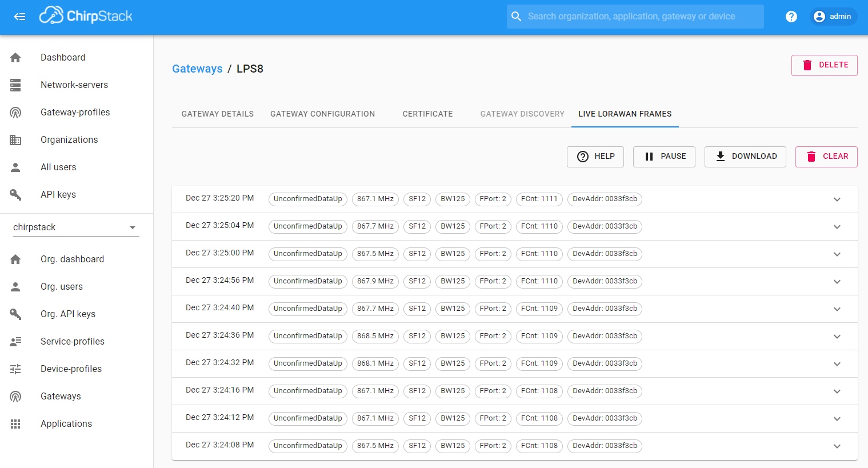Open Device-profiles in the sidebar
Viewport: 868px width, 468px height.
[x=77, y=369]
